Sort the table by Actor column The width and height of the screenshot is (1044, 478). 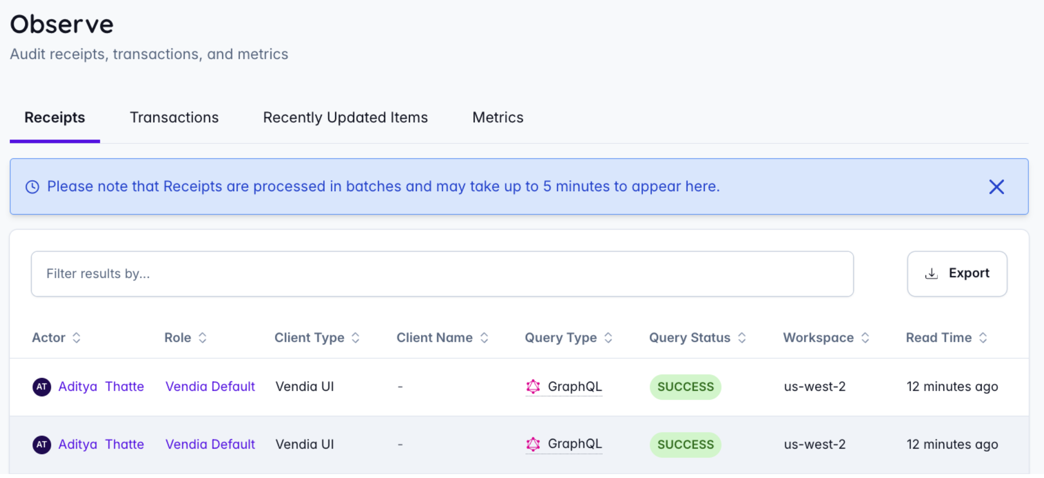click(76, 338)
